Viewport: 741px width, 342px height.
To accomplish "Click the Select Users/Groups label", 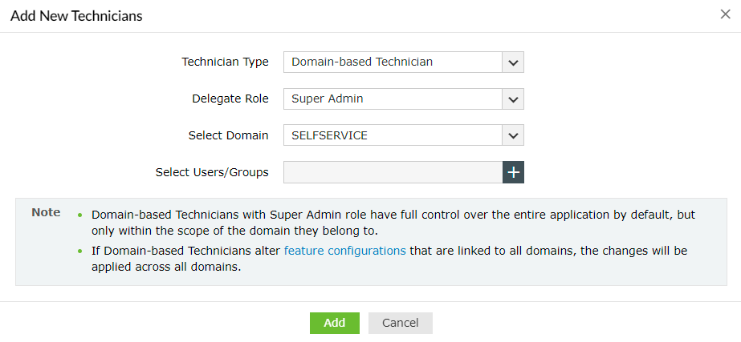I will pyautogui.click(x=212, y=172).
